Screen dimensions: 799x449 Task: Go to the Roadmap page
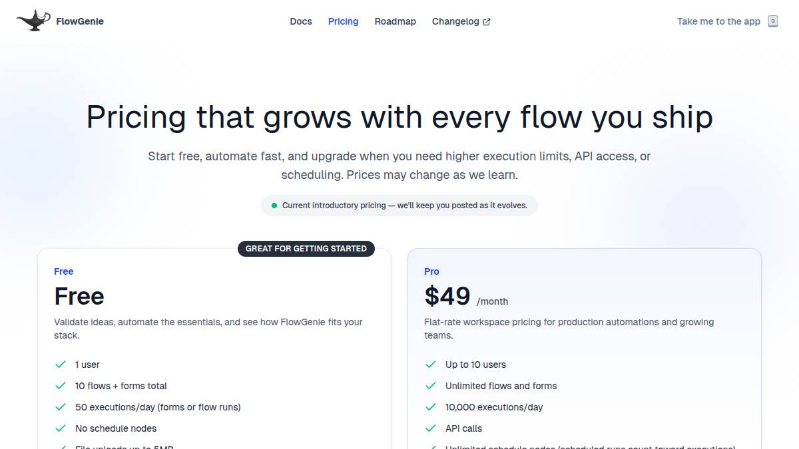395,21
